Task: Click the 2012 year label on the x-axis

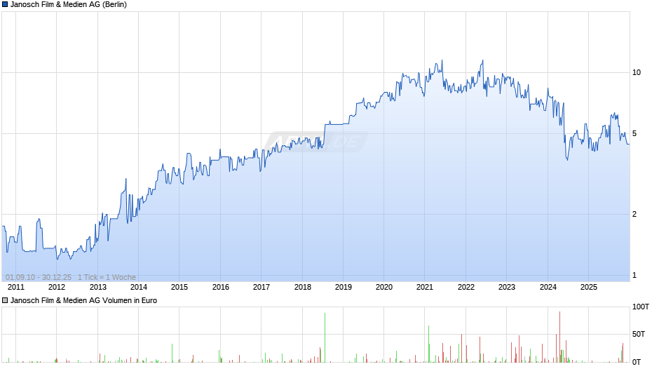Action: click(57, 287)
